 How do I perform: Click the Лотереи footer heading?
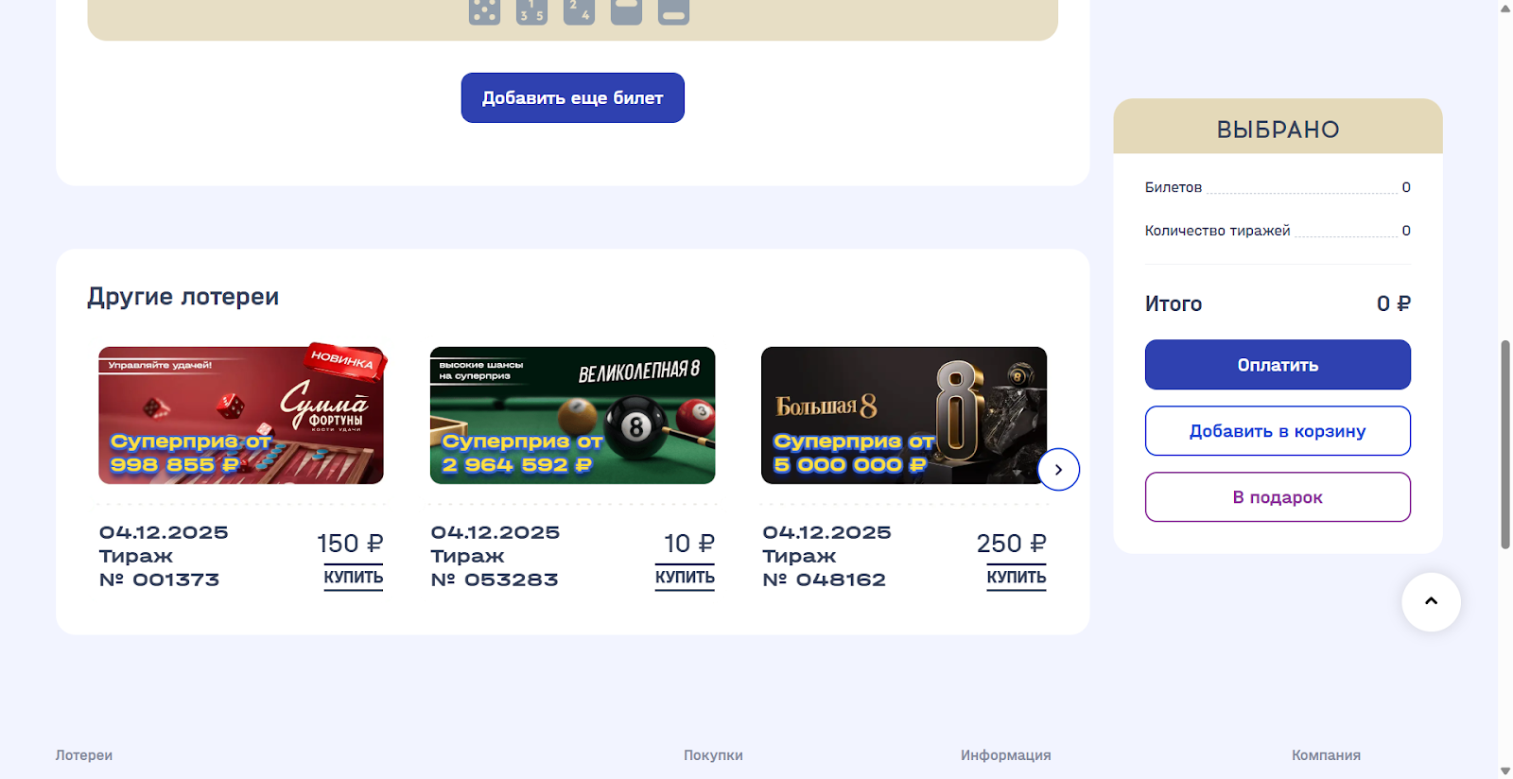point(84,755)
